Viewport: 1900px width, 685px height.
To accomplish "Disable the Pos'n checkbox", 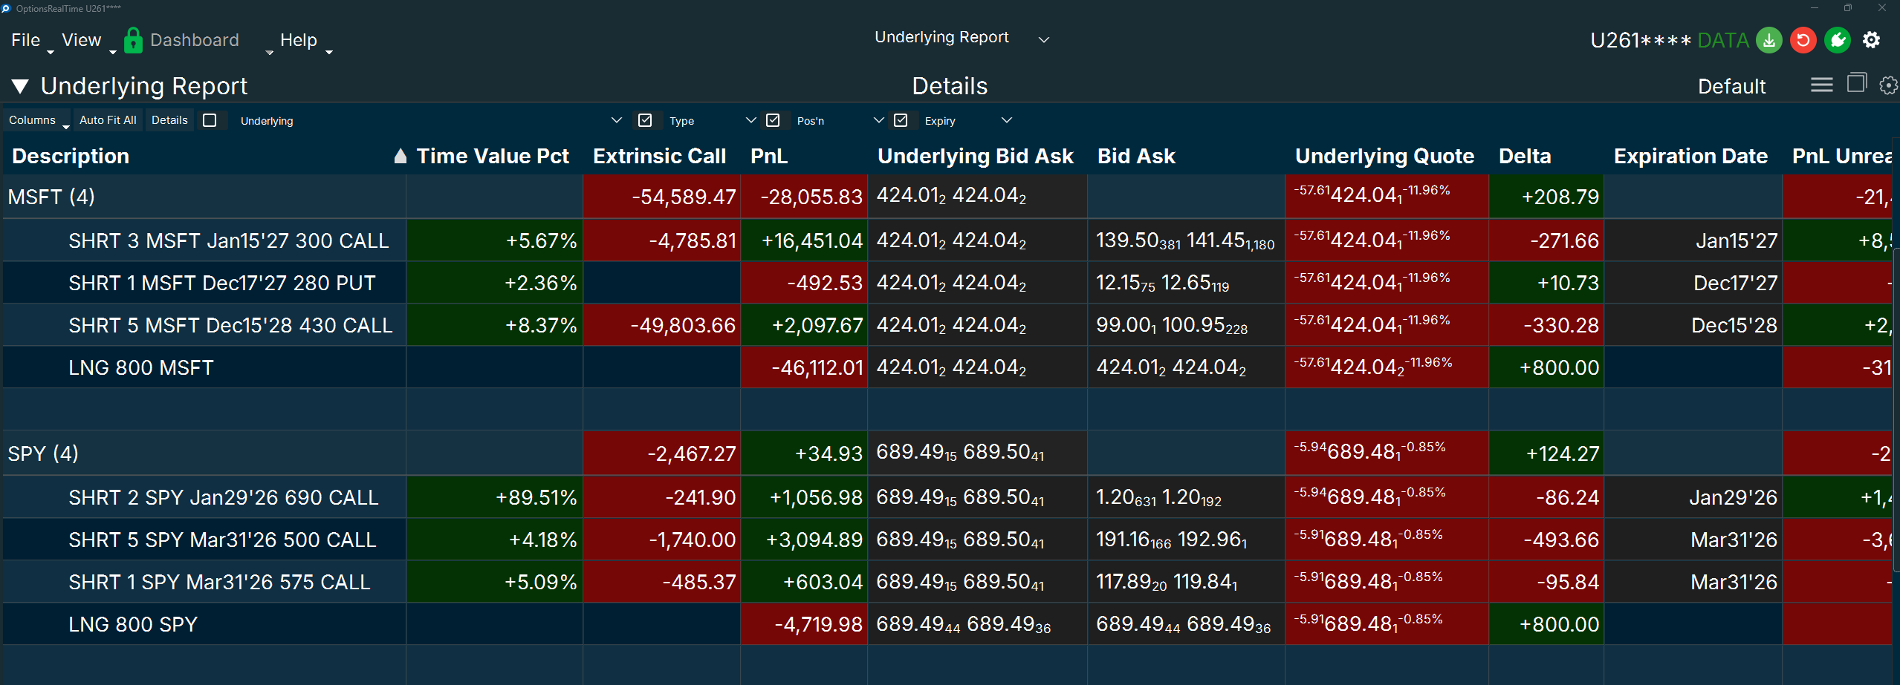I will pyautogui.click(x=774, y=119).
